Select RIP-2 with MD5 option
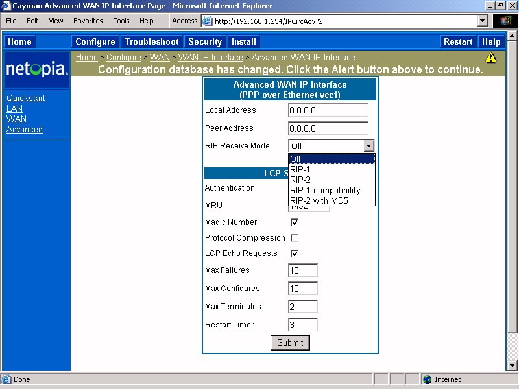The image size is (519, 389). click(x=332, y=200)
